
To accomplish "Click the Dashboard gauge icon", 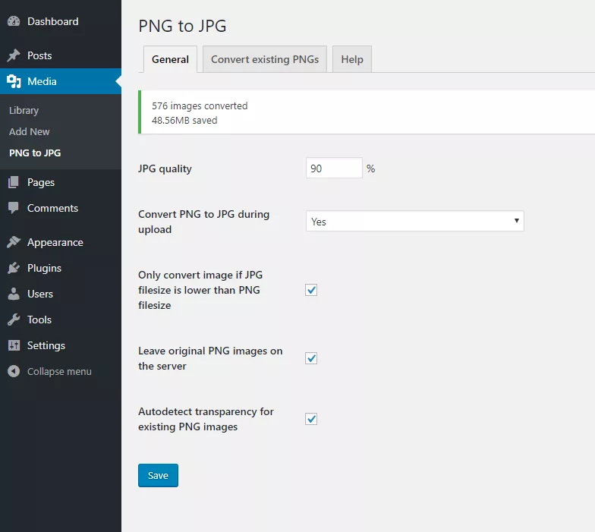I will pyautogui.click(x=14, y=21).
